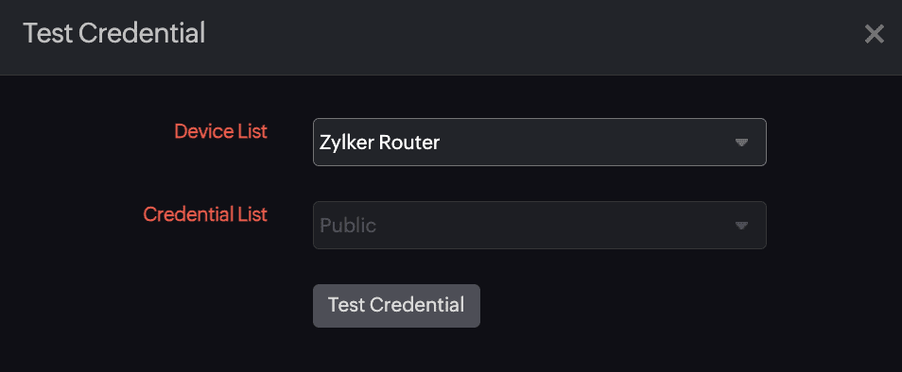
Task: Dismiss the dialog with the X icon
Action: [874, 34]
